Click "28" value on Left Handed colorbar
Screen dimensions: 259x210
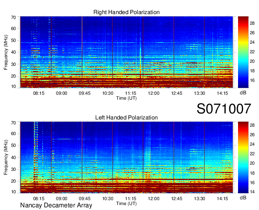tap(252, 125)
